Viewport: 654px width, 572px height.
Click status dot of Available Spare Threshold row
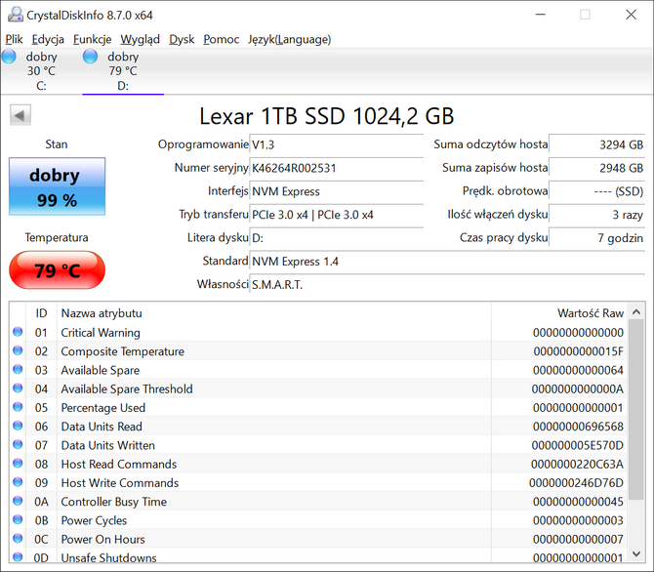18,388
